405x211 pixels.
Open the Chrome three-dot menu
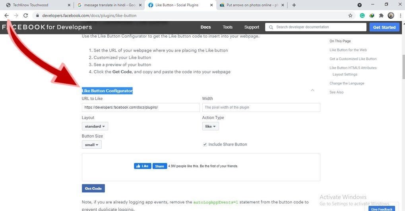[400, 15]
